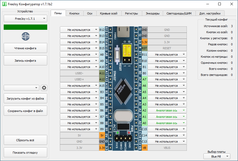Open the empty config list combo box
Image resolution: width=238 pixels, height=161 pixels.
[21, 88]
